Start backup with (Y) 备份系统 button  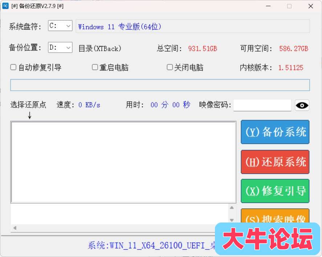tap(275, 132)
